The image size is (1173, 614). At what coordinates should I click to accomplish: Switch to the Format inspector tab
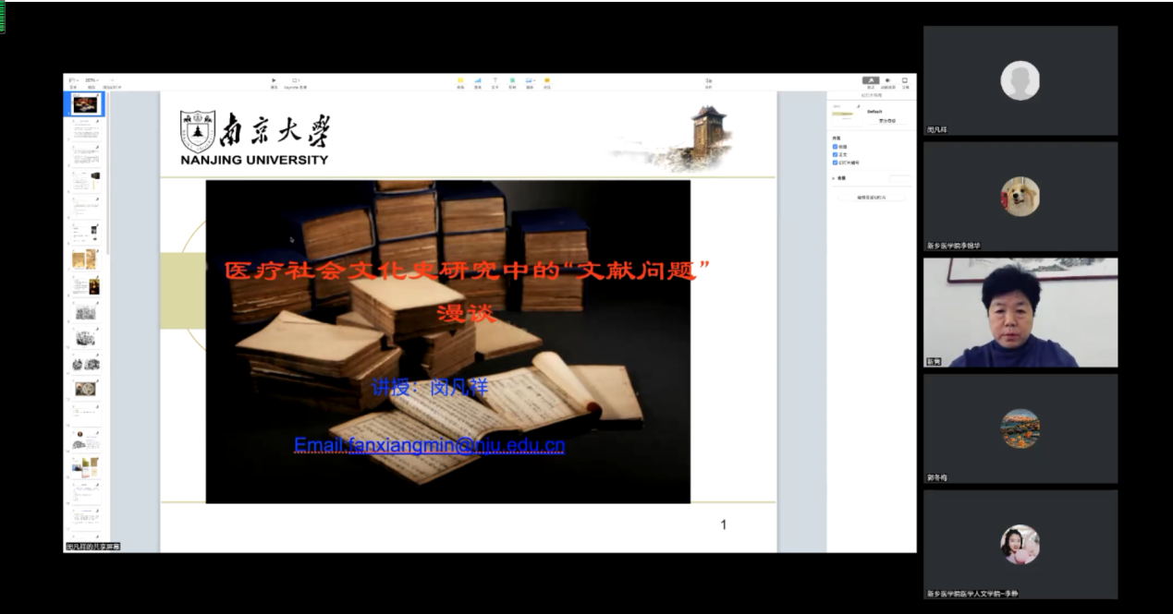click(871, 81)
